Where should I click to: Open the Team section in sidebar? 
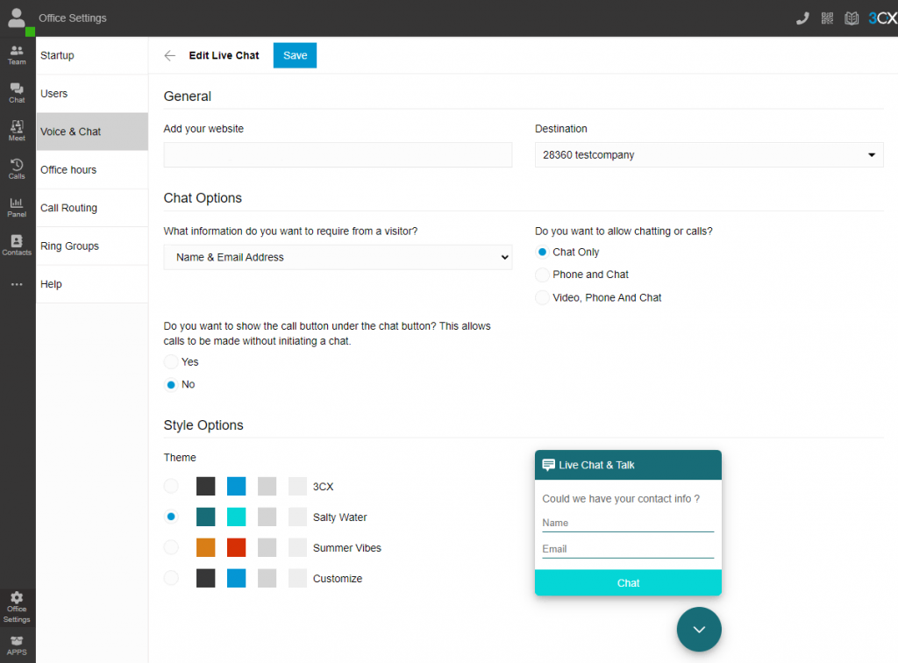click(x=17, y=55)
